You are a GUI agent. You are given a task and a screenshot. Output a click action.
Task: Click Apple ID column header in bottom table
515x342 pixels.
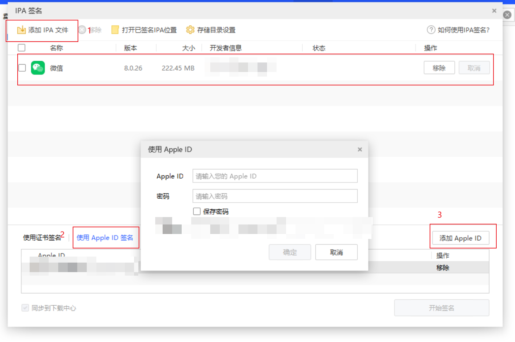[51, 255]
